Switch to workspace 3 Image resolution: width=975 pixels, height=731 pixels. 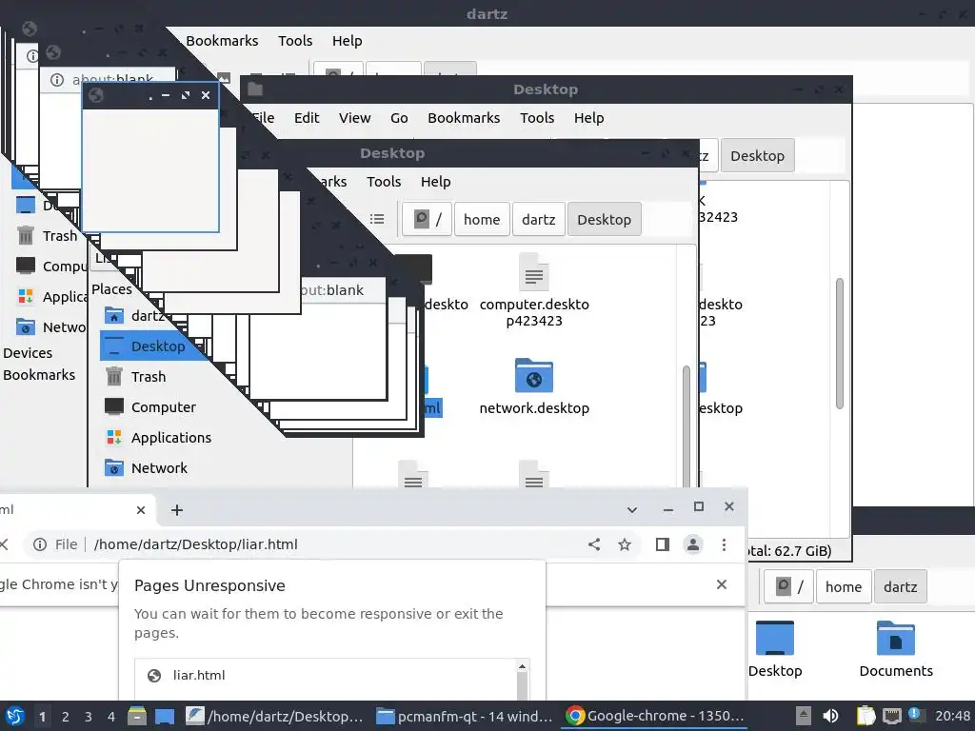(x=88, y=717)
